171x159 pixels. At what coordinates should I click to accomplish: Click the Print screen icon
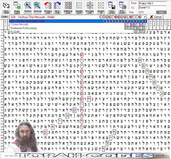tap(122, 8)
